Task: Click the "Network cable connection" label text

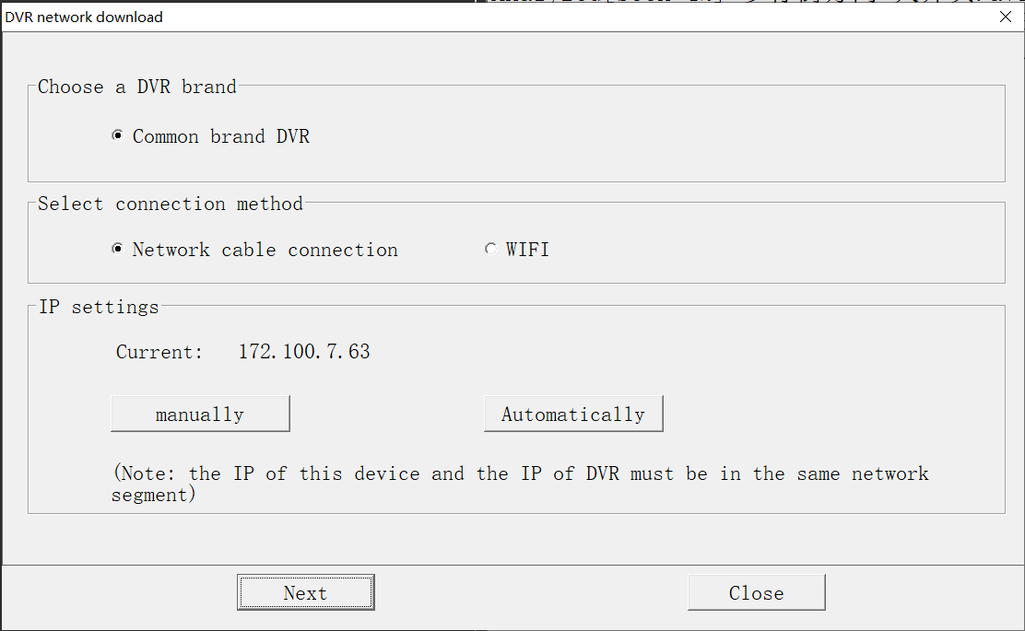Action: 265,250
